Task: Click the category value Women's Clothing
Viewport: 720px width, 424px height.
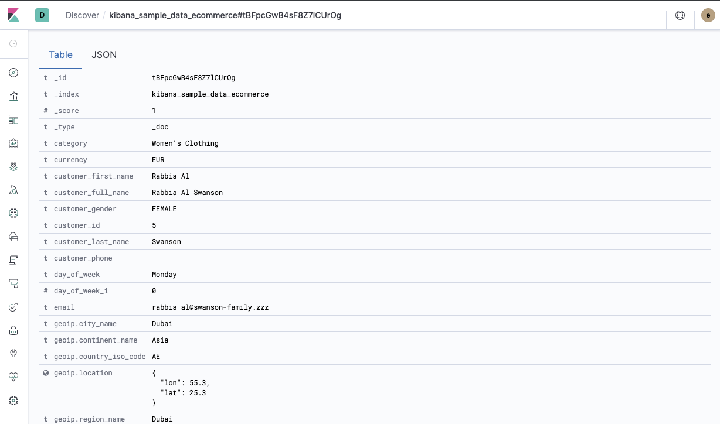Action: pyautogui.click(x=185, y=143)
